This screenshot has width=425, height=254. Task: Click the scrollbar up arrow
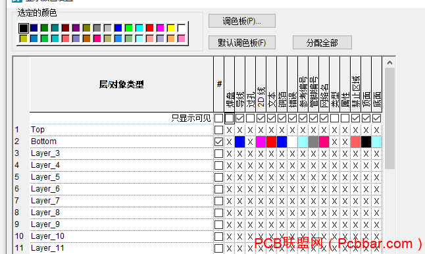pyautogui.click(x=389, y=63)
